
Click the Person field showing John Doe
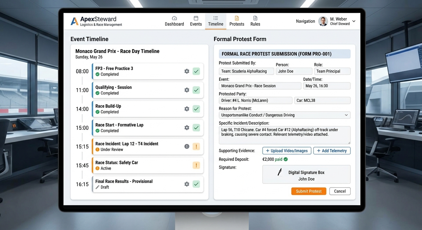294,71
